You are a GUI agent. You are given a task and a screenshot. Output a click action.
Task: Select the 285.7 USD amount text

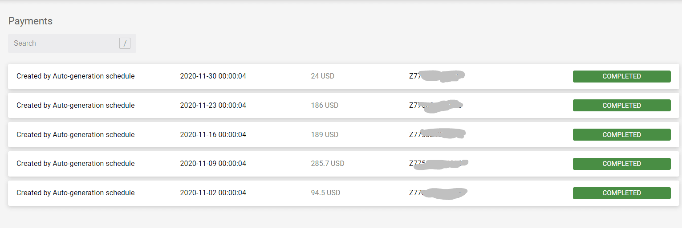click(328, 164)
